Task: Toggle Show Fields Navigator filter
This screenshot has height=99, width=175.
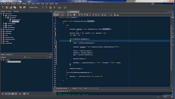Action: pyautogui.click(x=6, y=94)
